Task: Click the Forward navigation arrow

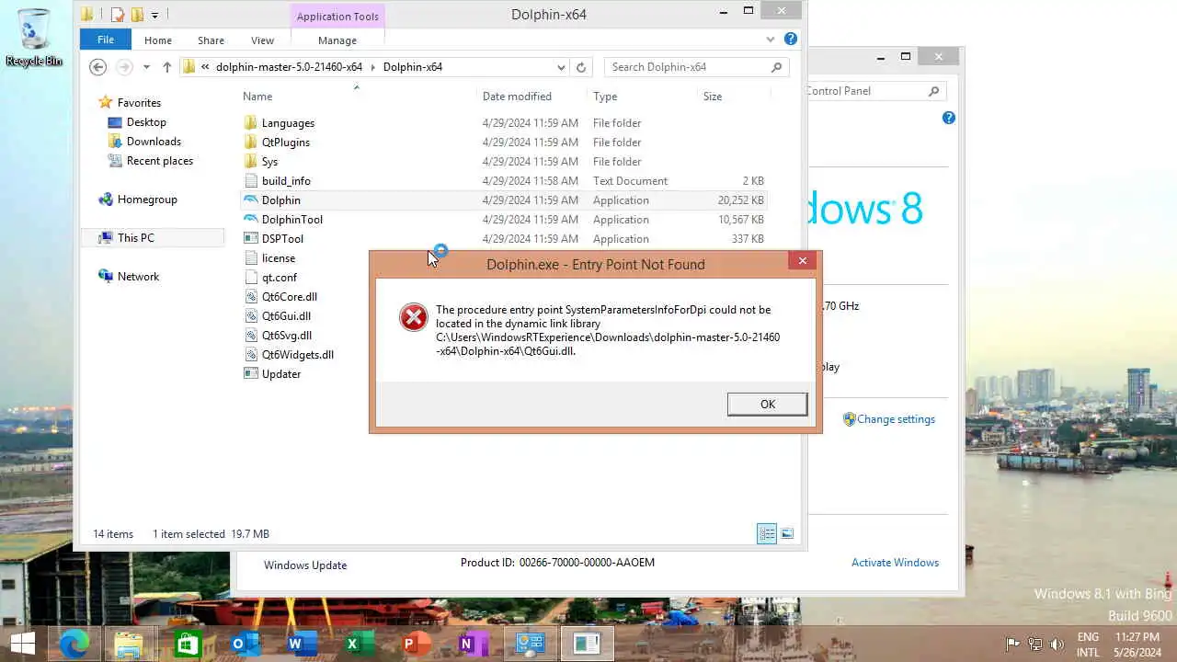Action: pyautogui.click(x=124, y=67)
